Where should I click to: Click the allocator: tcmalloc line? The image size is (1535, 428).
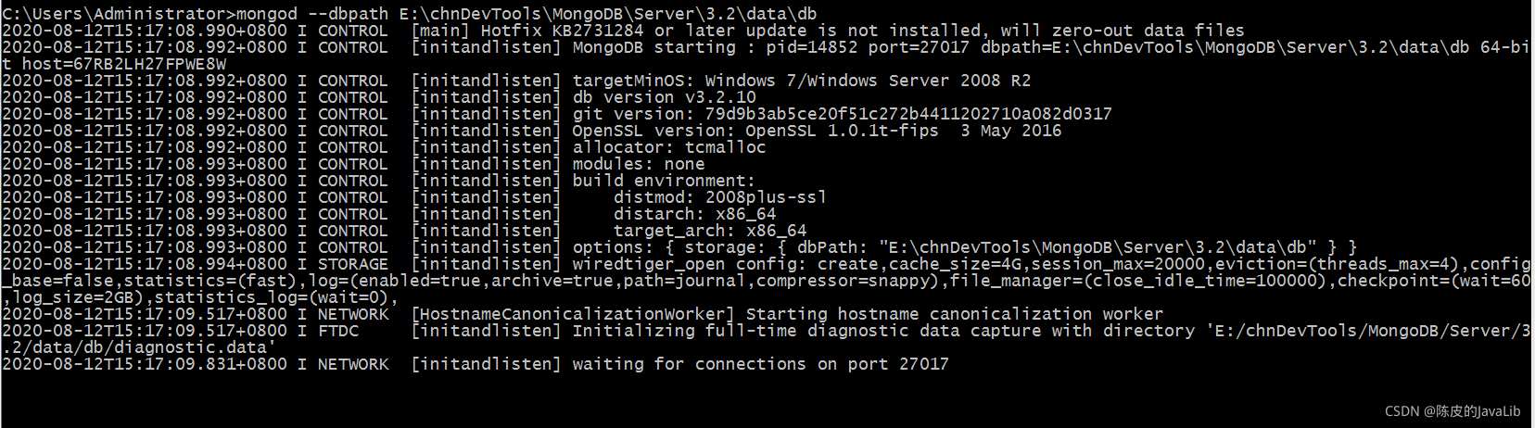coord(669,147)
